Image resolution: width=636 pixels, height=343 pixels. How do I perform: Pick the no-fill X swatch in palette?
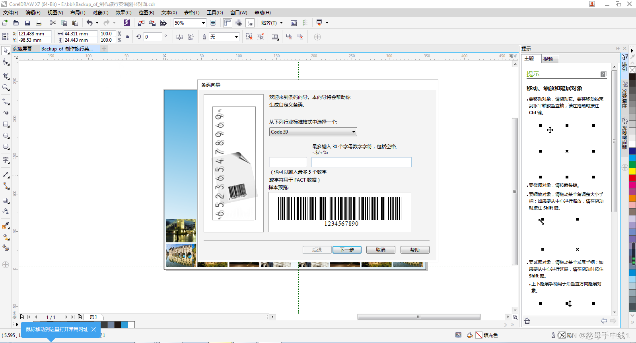(632, 70)
